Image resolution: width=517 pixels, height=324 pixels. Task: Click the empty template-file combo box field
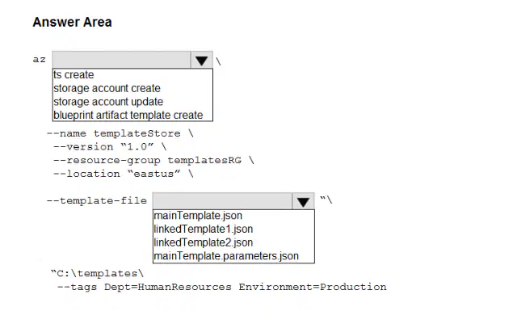coord(223,201)
